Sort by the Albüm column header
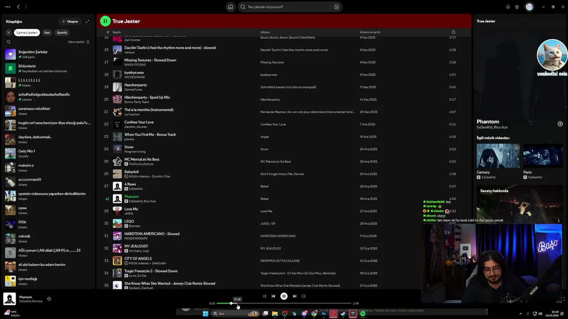The image size is (568, 319). coord(265,32)
